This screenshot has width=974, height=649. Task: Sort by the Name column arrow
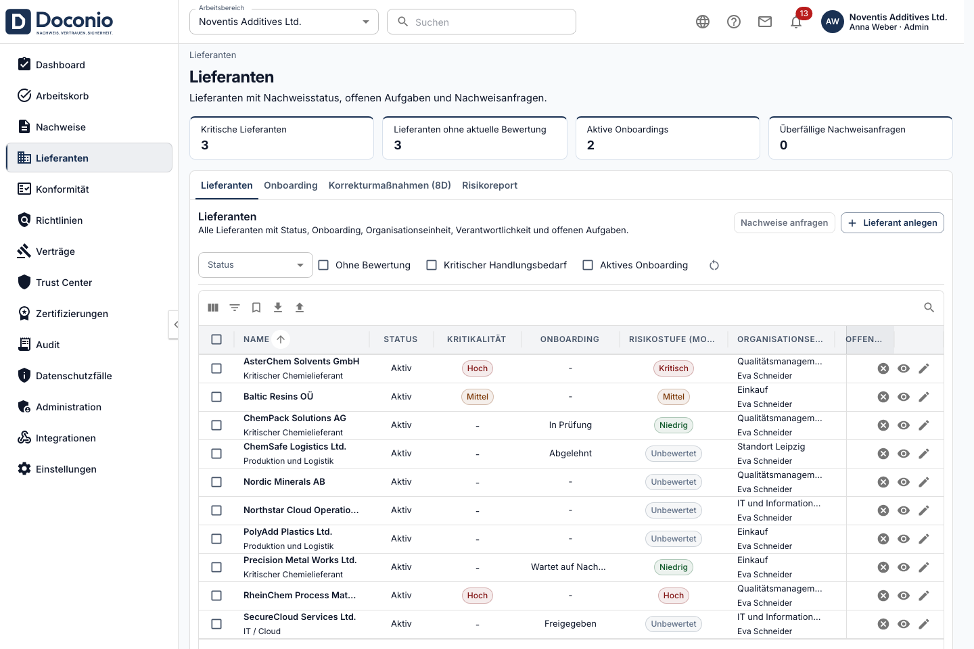pos(281,339)
